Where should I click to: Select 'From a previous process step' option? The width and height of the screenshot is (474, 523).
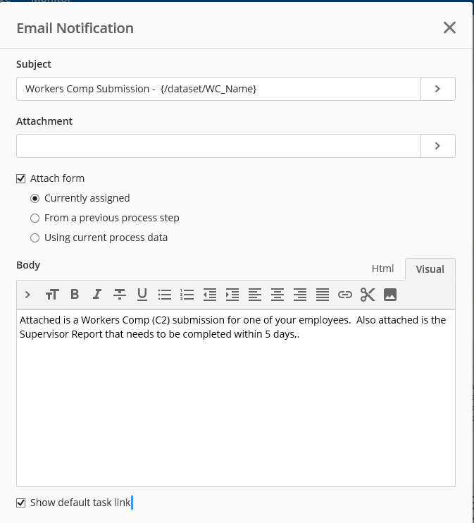35,218
